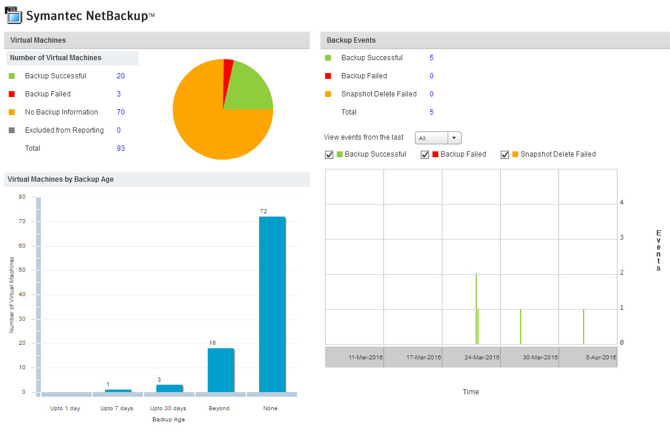Click the 'Upto 1 day' axis label
The height and width of the screenshot is (433, 670).
tap(65, 408)
